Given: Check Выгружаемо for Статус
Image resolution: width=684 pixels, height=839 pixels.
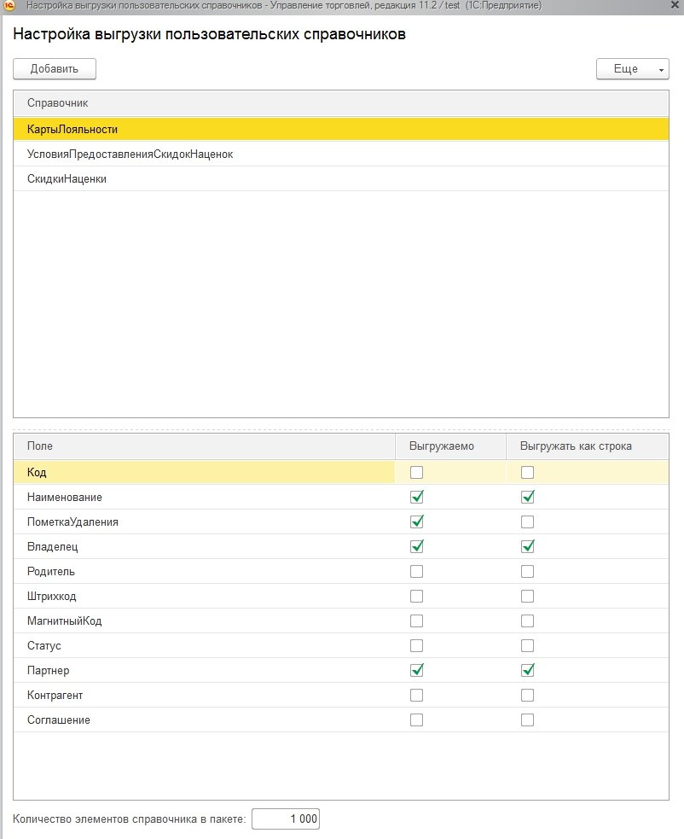Looking at the screenshot, I should point(416,646).
